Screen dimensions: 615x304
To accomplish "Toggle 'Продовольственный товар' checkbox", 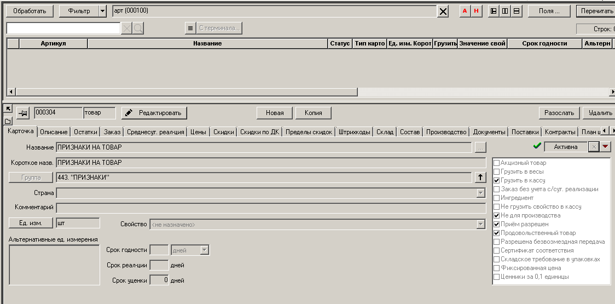I will (x=497, y=233).
